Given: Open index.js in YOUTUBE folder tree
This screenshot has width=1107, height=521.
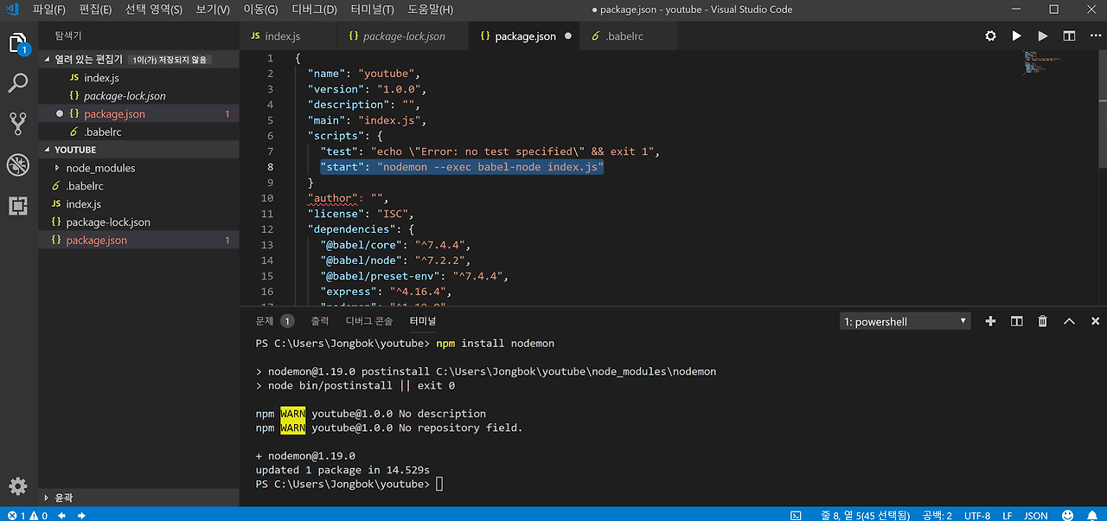Looking at the screenshot, I should (x=138, y=204).
